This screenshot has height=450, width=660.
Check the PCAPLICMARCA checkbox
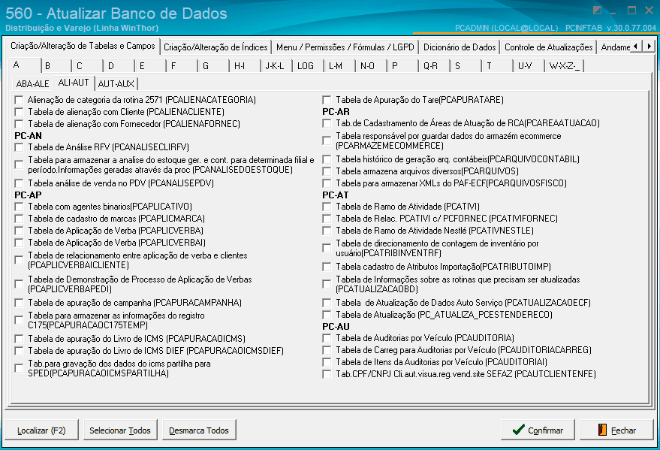point(19,219)
